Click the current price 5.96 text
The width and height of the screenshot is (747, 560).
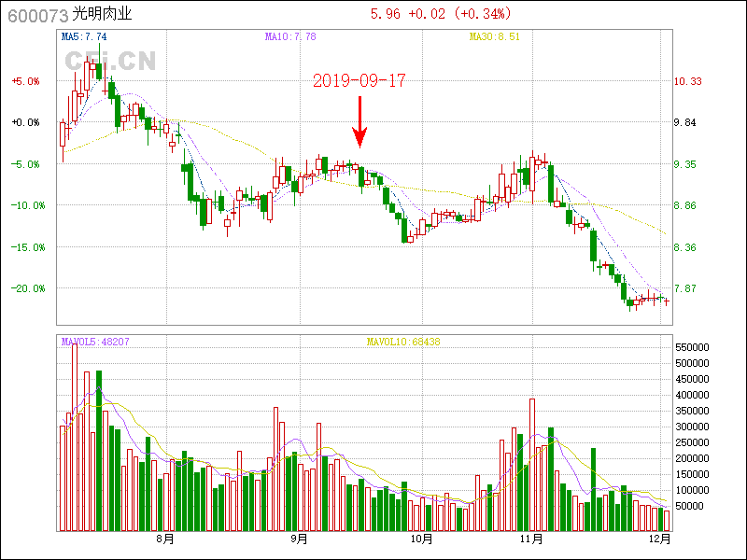click(x=386, y=14)
